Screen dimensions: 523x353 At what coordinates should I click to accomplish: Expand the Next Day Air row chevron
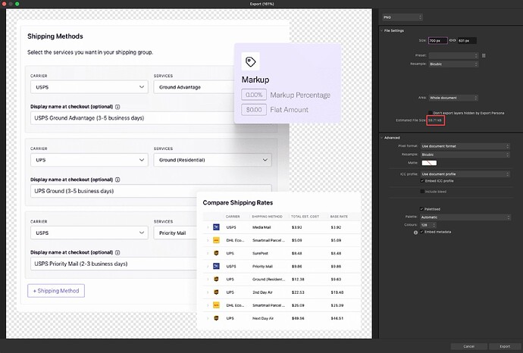[208, 318]
